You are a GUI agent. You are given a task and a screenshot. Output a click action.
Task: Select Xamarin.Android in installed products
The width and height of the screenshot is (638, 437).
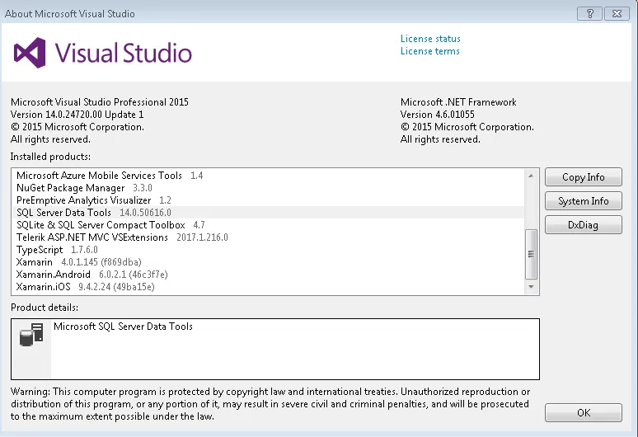click(x=268, y=275)
